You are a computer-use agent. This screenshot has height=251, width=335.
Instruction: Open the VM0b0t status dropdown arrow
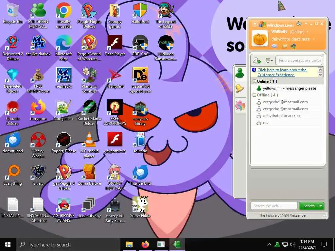click(x=308, y=32)
